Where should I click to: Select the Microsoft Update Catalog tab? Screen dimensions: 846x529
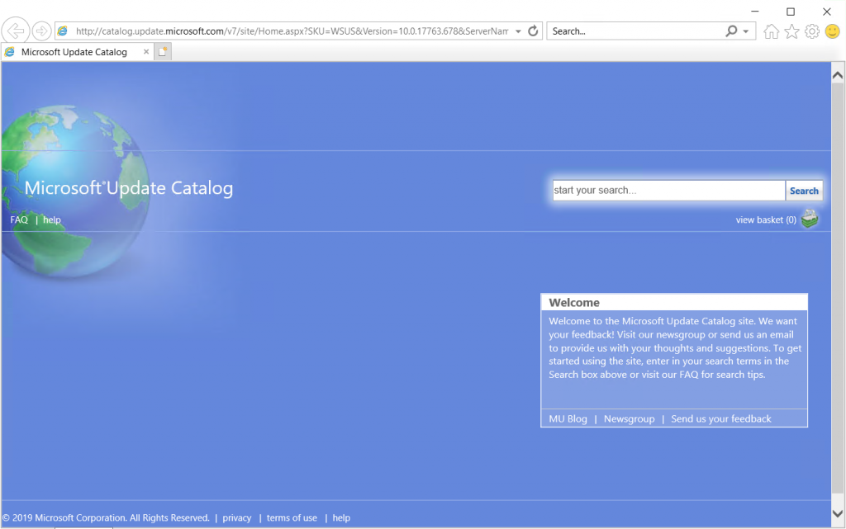(77, 52)
